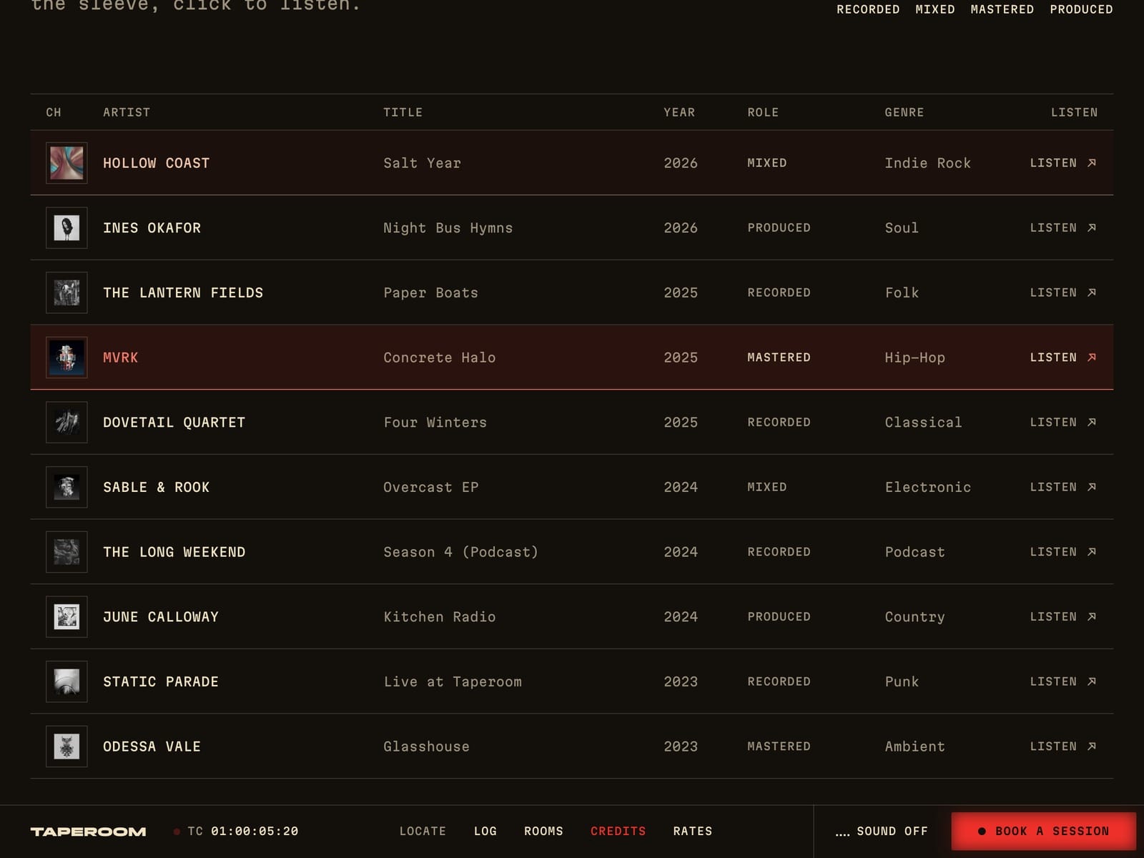Open the Listen link for Paper Boats

point(1063,292)
